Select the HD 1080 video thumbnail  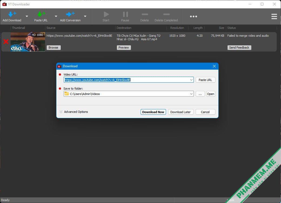coord(28,42)
